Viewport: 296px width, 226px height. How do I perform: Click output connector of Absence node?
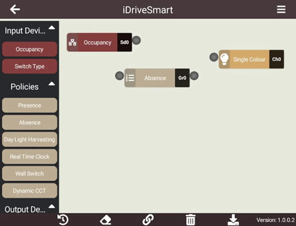[194, 76]
